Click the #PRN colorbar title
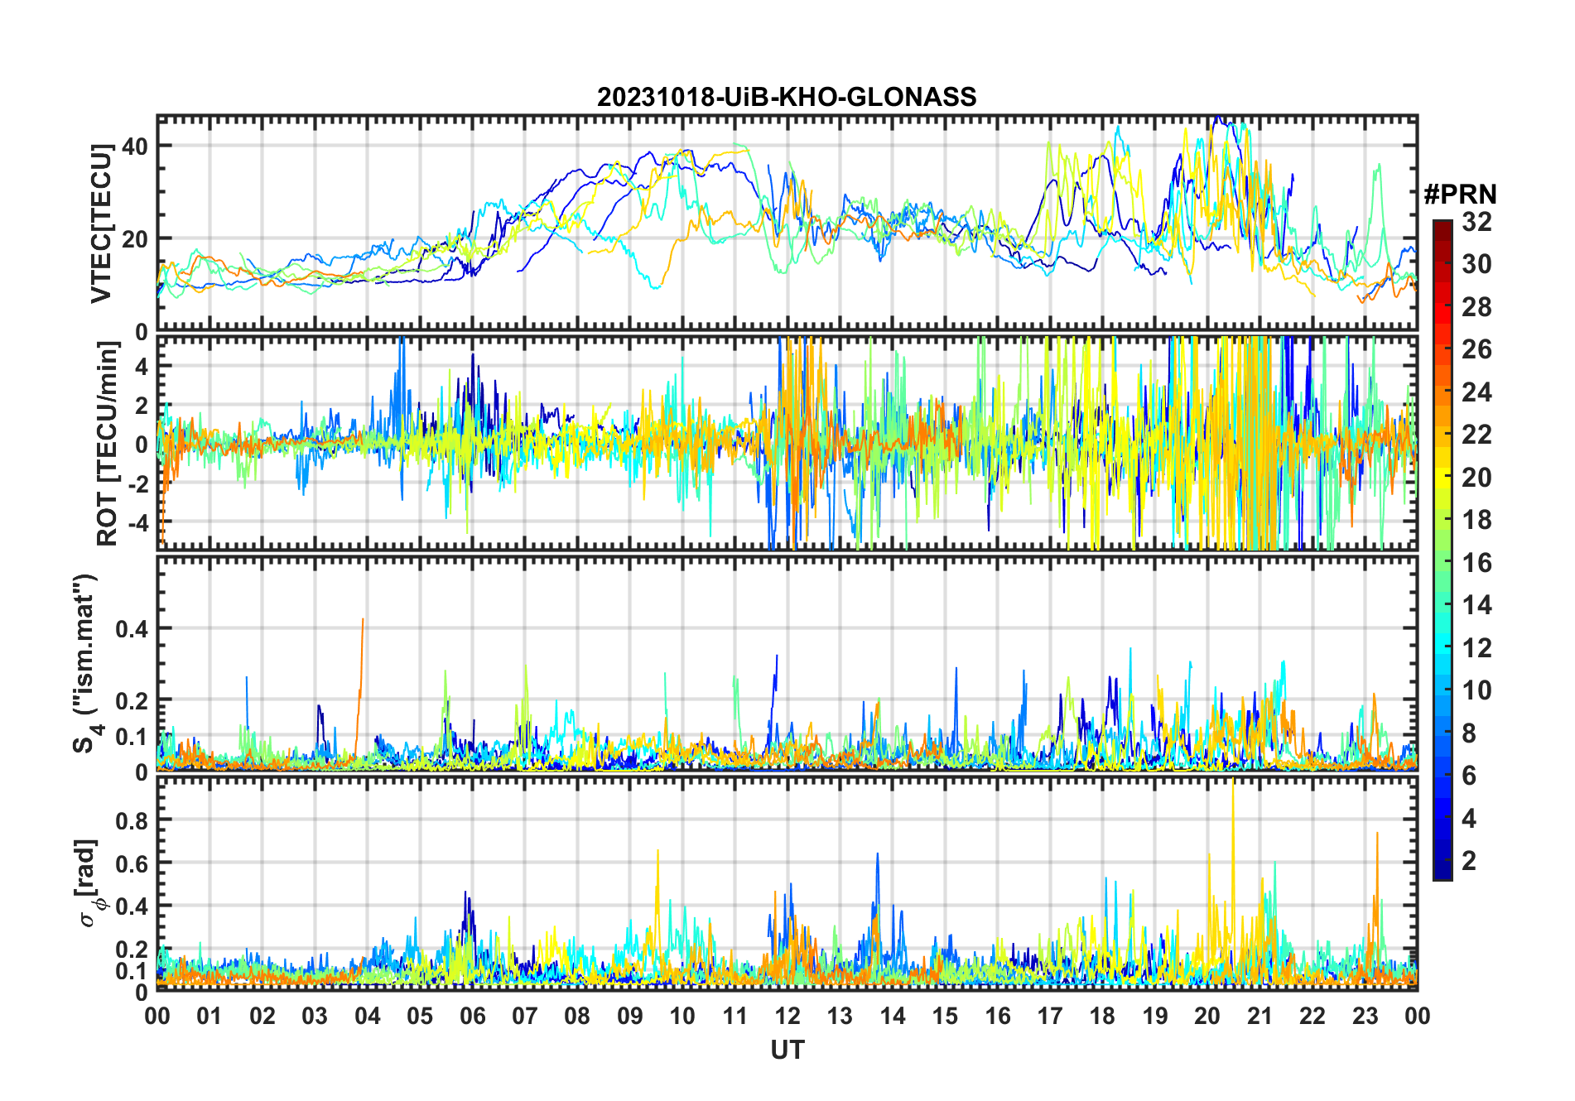The height and width of the screenshot is (1101, 1575). tap(1460, 195)
